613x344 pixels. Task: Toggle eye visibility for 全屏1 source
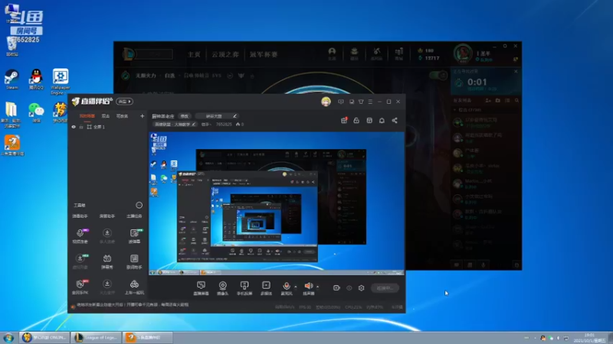coord(74,127)
